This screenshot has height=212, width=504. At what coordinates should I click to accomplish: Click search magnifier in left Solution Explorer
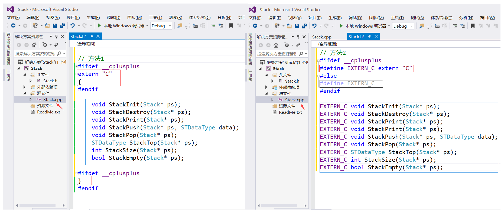click(59, 54)
